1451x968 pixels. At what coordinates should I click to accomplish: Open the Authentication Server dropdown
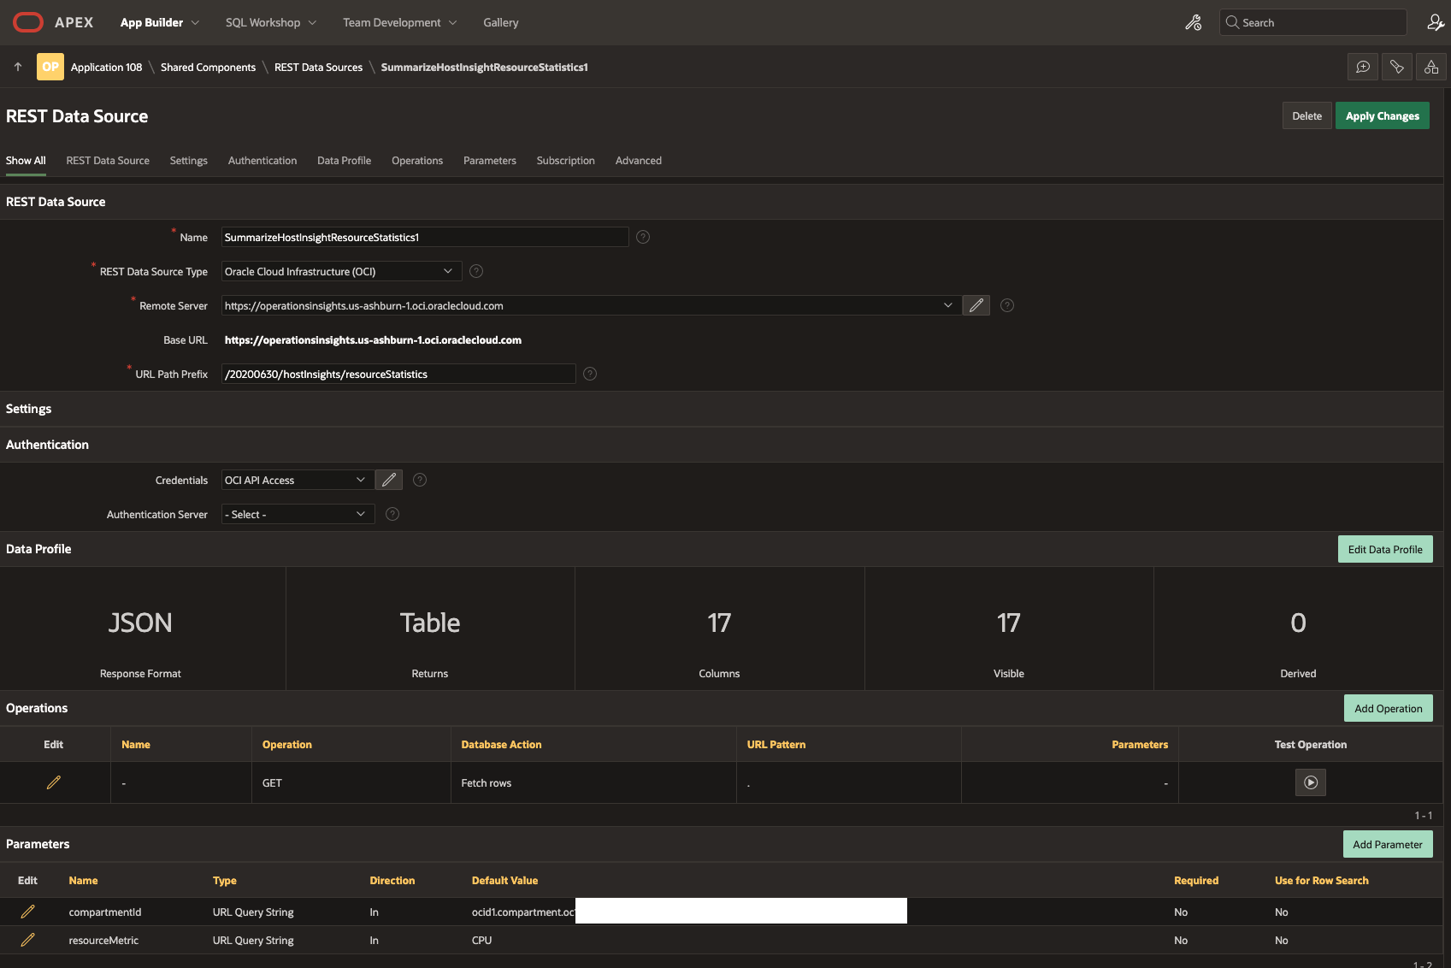tap(298, 514)
